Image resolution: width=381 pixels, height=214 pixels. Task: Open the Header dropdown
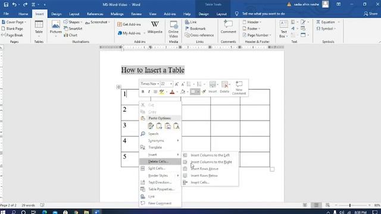click(252, 22)
